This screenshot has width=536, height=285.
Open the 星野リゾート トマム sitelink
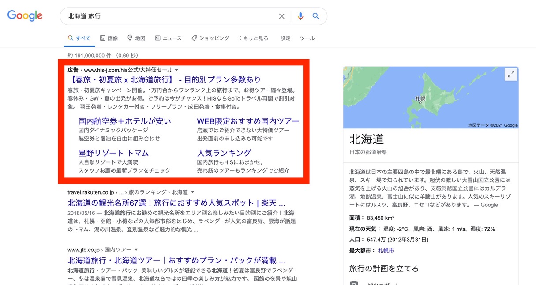tap(114, 153)
